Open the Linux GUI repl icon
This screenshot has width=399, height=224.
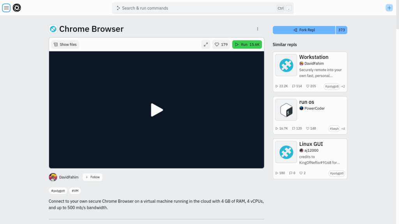point(286,152)
